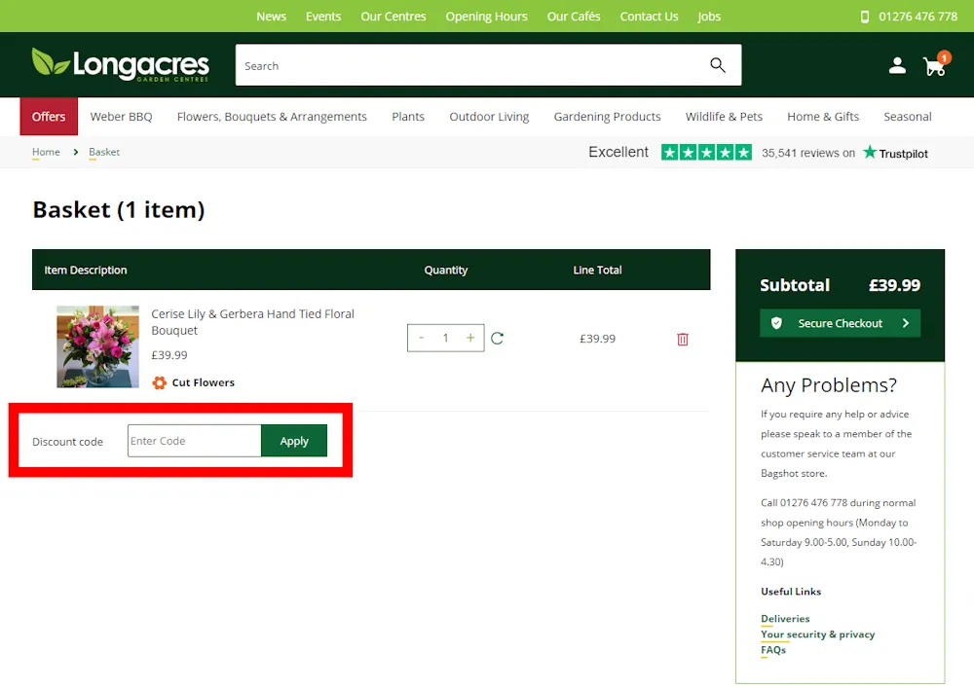The image size is (974, 688).
Task: Click the Any Problems? heading
Action: [x=829, y=386]
